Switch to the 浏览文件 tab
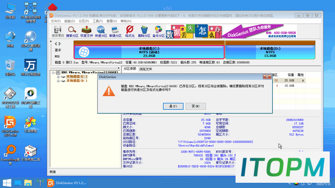Image resolution: width=335 pixels, height=188 pixels. [x=146, y=69]
